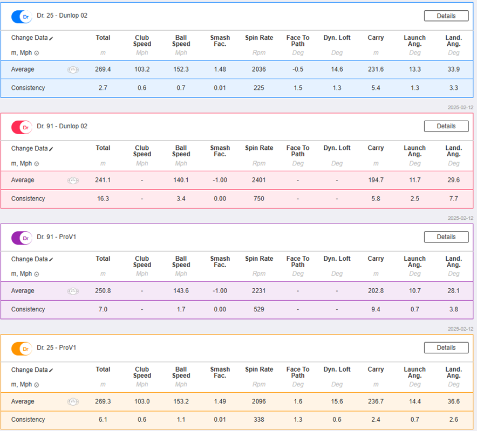The height and width of the screenshot is (431, 477).
Task: Click the Spin Rate value 2401
Action: [259, 180]
